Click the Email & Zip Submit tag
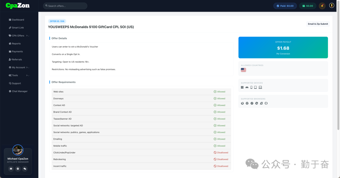 tap(318, 24)
